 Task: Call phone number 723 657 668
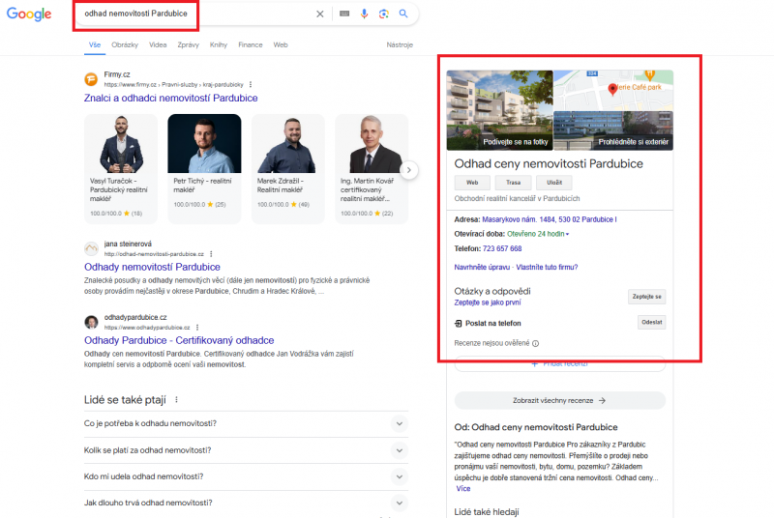[x=502, y=249]
